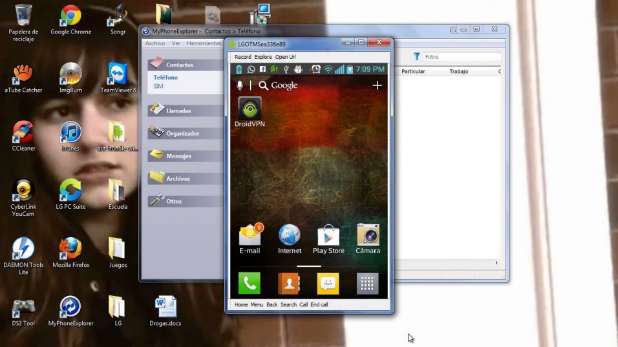This screenshot has height=347, width=618.
Task: Select the Songr desktop shortcut
Action: coord(118,19)
